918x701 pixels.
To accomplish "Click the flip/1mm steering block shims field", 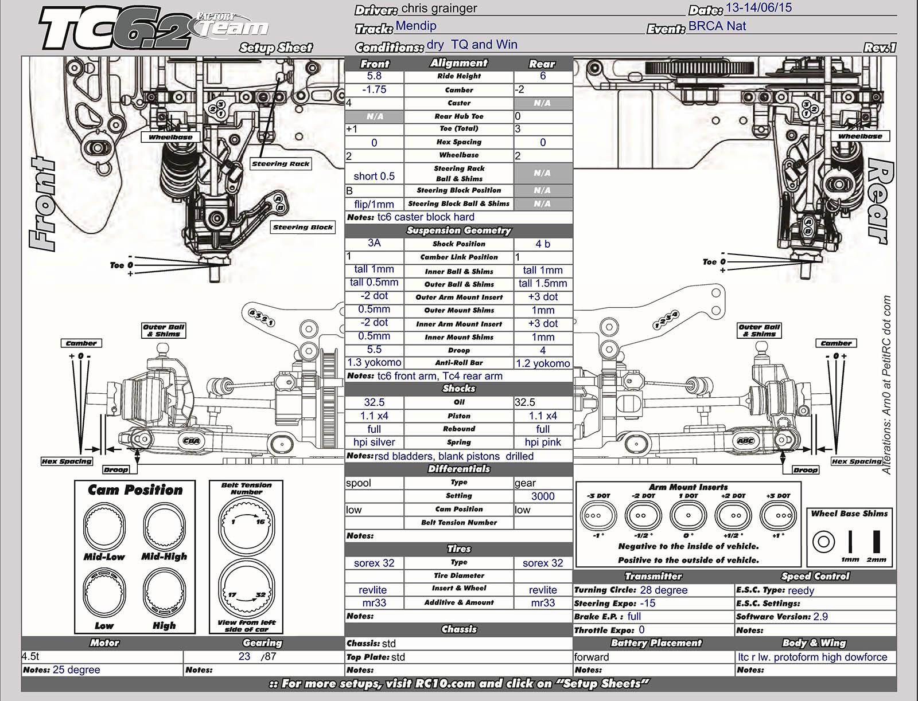I will tap(374, 204).
